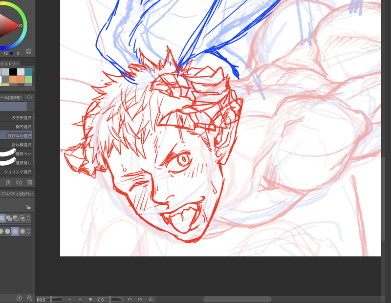Open the sub tool panel's second tab icon
This screenshot has width=391, height=303.
pos(29,97)
